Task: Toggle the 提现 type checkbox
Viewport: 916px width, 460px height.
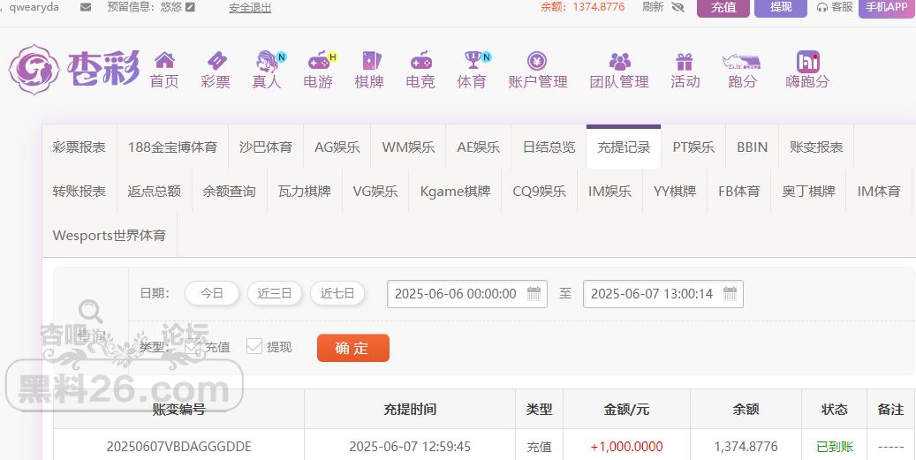Action: coord(254,347)
